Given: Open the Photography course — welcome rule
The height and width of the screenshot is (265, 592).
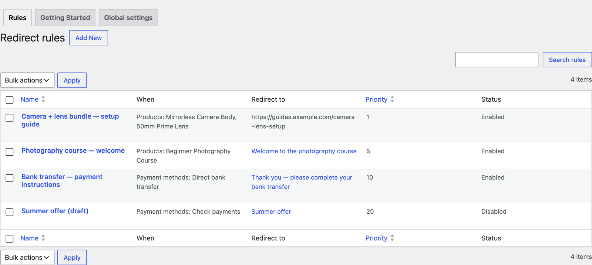Looking at the screenshot, I should pos(73,151).
